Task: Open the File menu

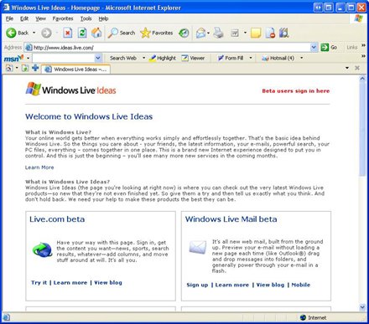Action: pyautogui.click(x=9, y=18)
